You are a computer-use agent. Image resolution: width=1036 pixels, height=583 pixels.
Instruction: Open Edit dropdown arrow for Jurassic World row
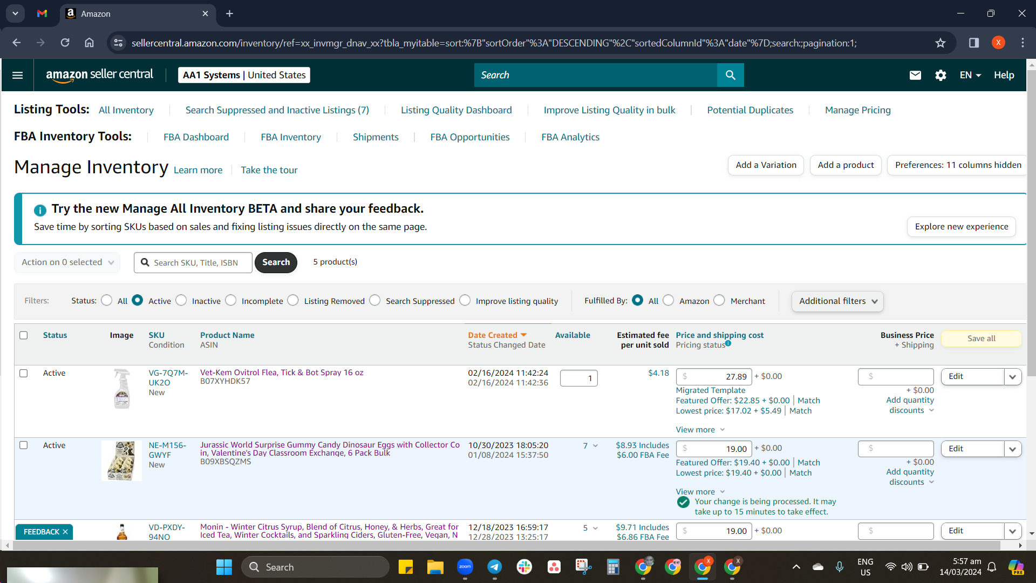tap(1013, 449)
